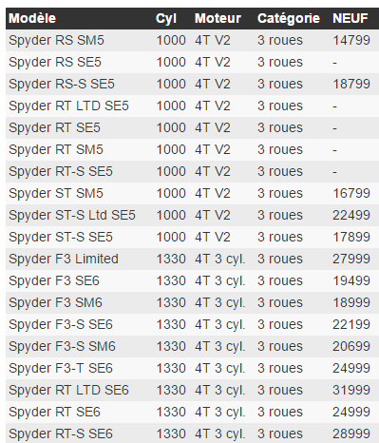This screenshot has height=443, width=379.
Task: Click the 14799 price value
Action: click(351, 40)
